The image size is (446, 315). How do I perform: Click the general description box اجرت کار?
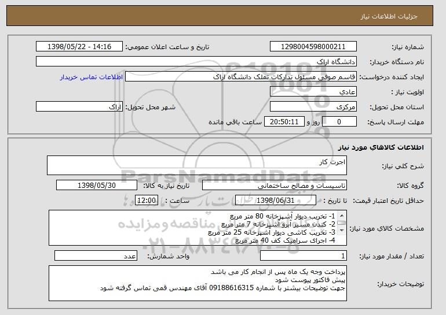coord(197,165)
